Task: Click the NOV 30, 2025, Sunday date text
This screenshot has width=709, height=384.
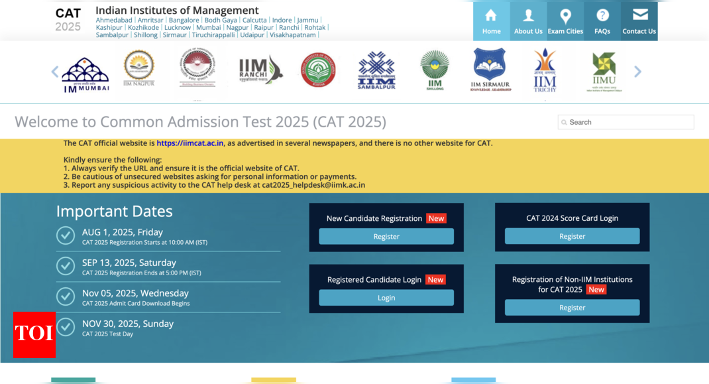Action: point(127,324)
